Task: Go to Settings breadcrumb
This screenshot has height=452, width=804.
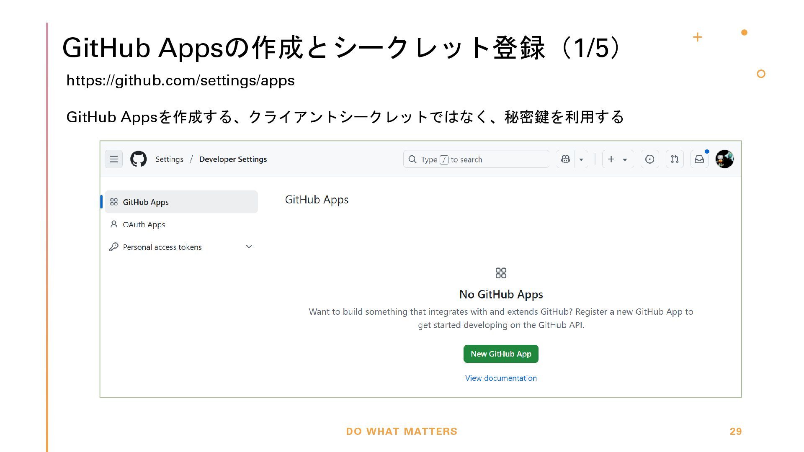Action: tap(169, 159)
